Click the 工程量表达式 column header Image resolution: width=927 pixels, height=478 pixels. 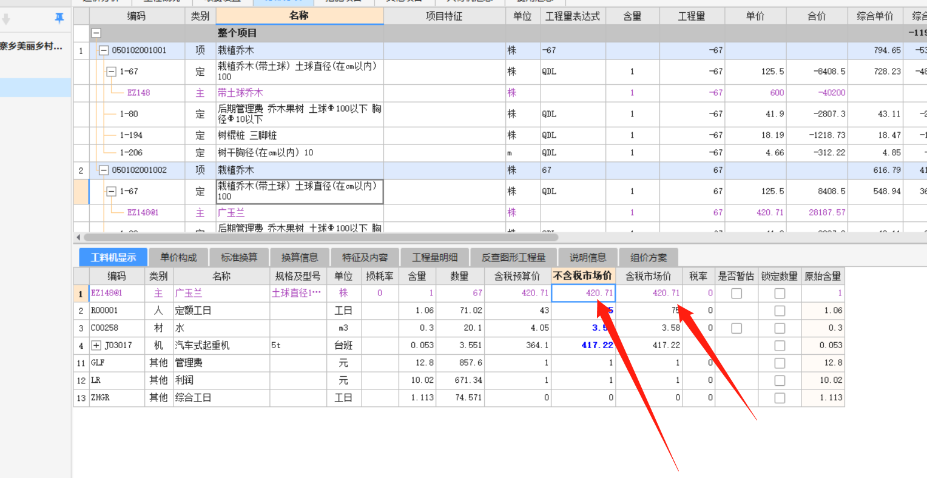(x=572, y=16)
